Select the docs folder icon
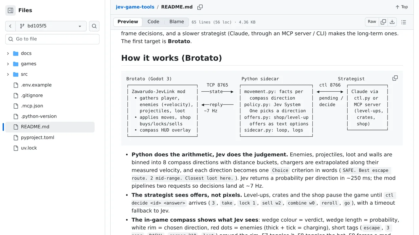The height and width of the screenshot is (235, 419). click(16, 54)
